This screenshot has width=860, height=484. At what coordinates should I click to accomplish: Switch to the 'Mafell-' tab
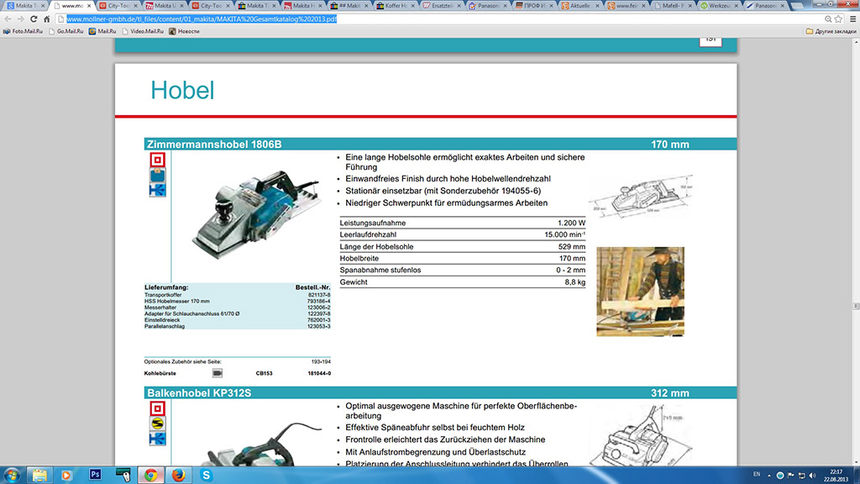pos(672,6)
